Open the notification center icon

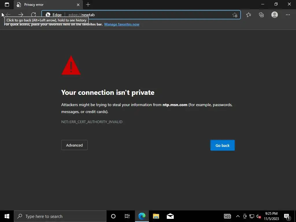coord(287,217)
